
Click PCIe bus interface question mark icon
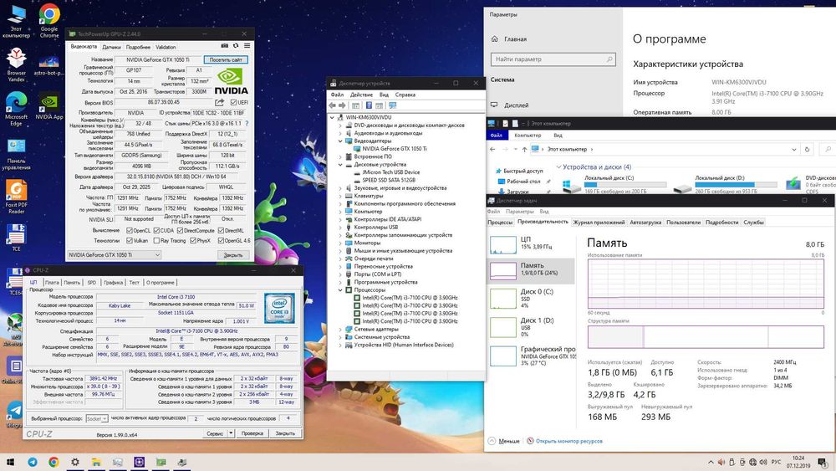[247, 123]
